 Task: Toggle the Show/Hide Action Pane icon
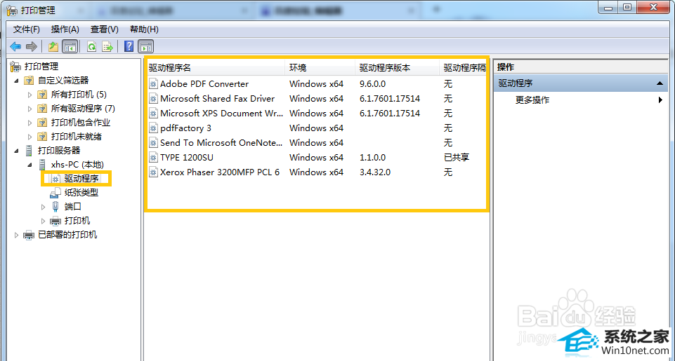(146, 46)
